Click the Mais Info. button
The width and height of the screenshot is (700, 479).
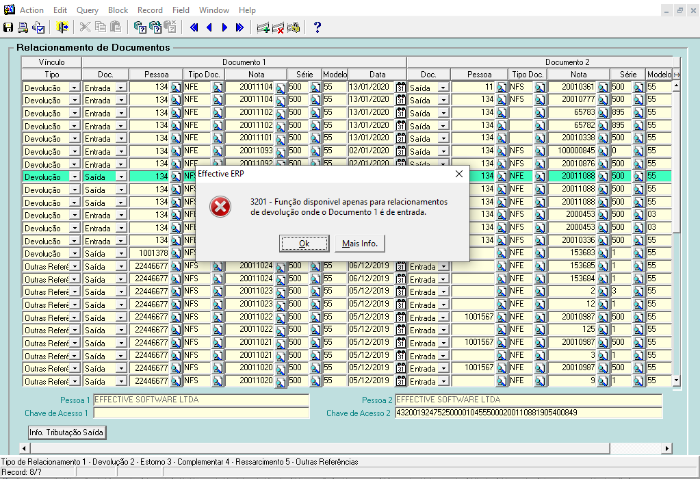click(360, 244)
